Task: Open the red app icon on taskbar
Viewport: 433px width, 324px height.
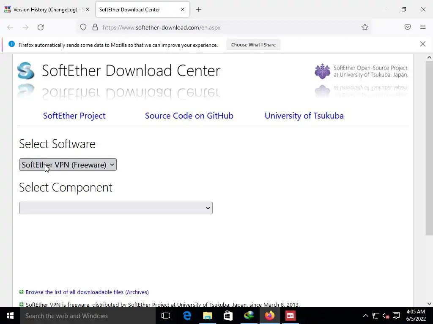Action: (x=290, y=316)
